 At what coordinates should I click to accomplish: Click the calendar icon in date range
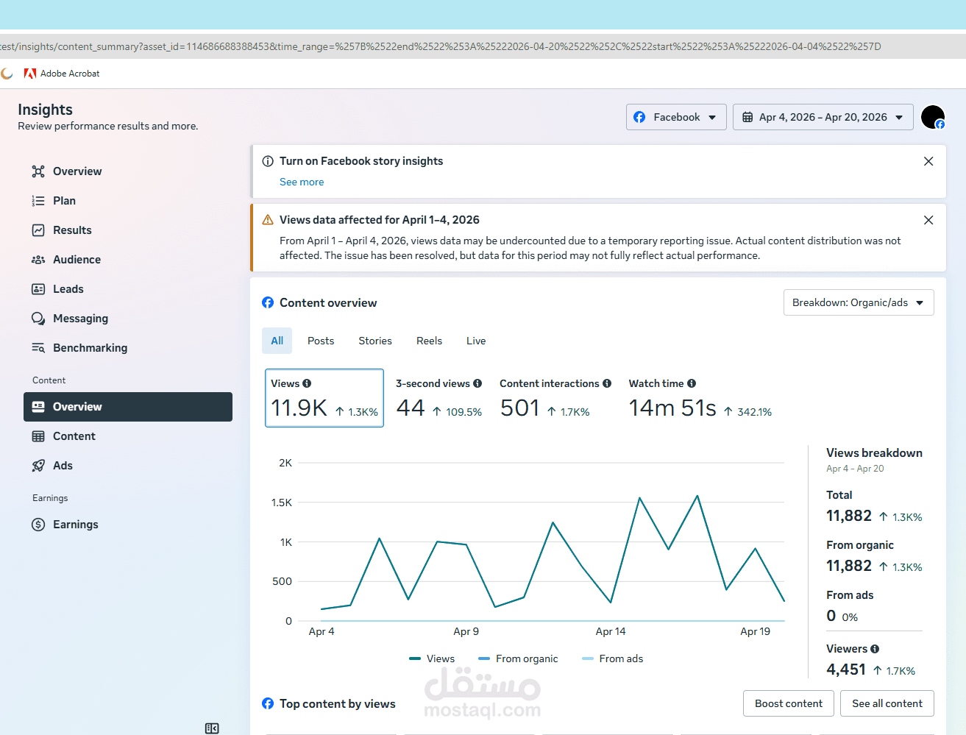pos(747,117)
